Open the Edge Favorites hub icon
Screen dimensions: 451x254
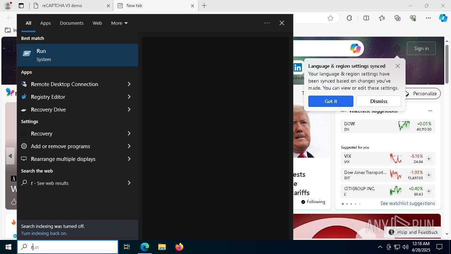point(382,18)
